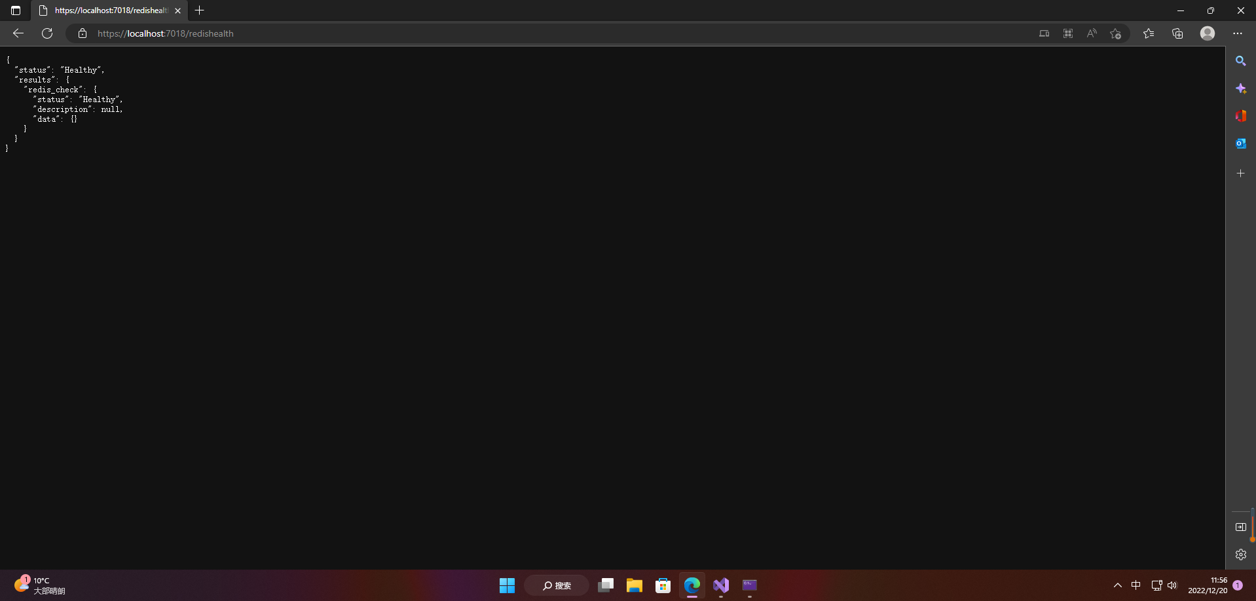The width and height of the screenshot is (1256, 601).
Task: Click the nested "status": "Healthy" line
Action: (78, 100)
